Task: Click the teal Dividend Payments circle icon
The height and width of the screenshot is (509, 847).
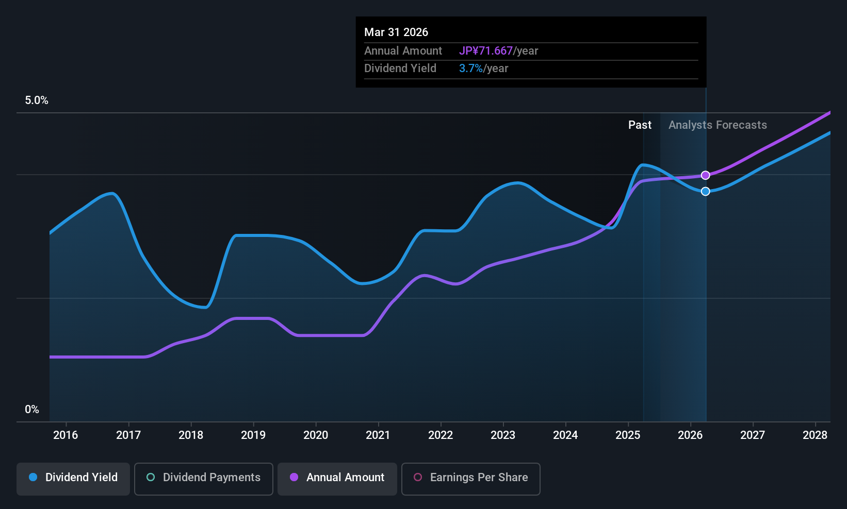Action: [151, 478]
